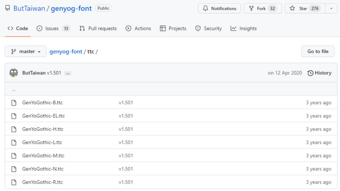The image size is (340, 191).
Task: Click file icon for GenYoGothic-H.ttc
Action: tap(14, 129)
